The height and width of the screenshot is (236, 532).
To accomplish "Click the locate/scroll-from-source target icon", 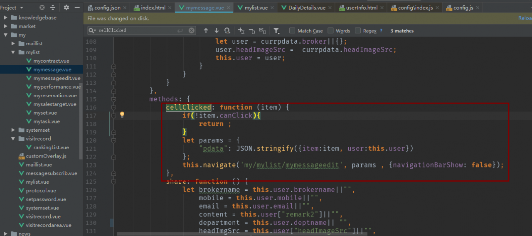I will point(42,7).
